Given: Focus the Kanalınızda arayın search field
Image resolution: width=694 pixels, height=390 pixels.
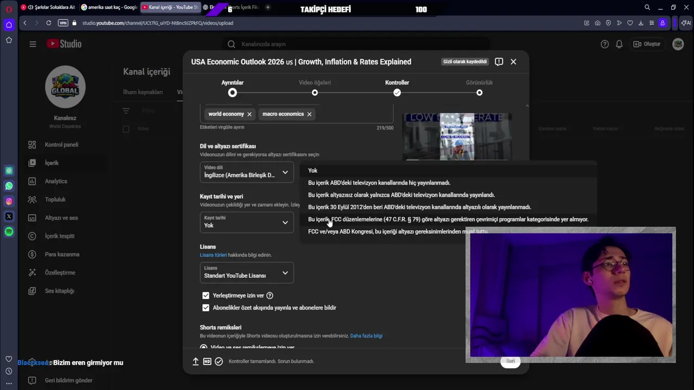Looking at the screenshot, I should 355,44.
